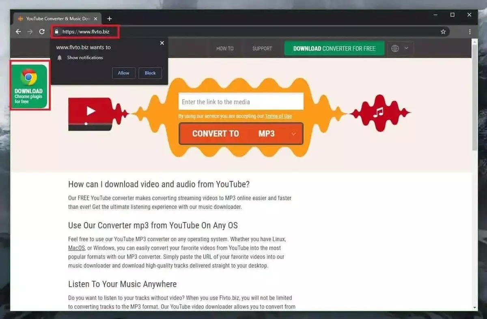Open a new tab with plus button
This screenshot has width=487, height=319.
tap(109, 19)
